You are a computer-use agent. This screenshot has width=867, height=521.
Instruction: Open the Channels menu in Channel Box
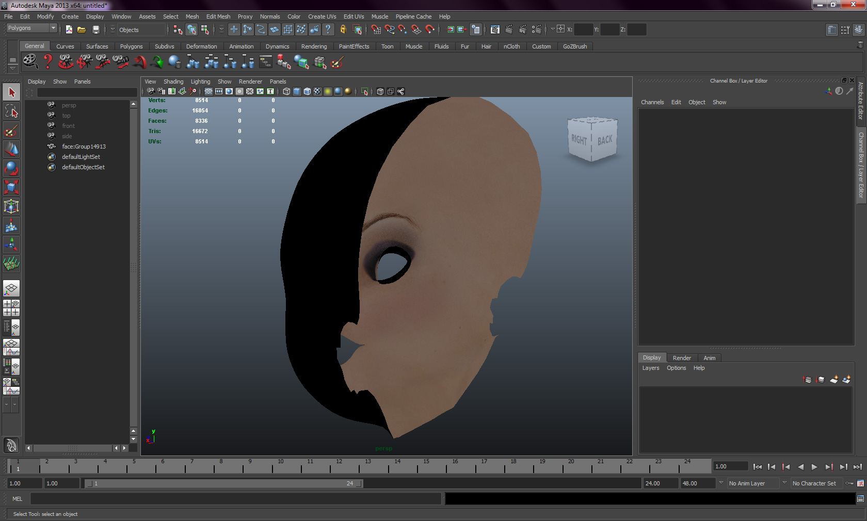[x=652, y=102]
